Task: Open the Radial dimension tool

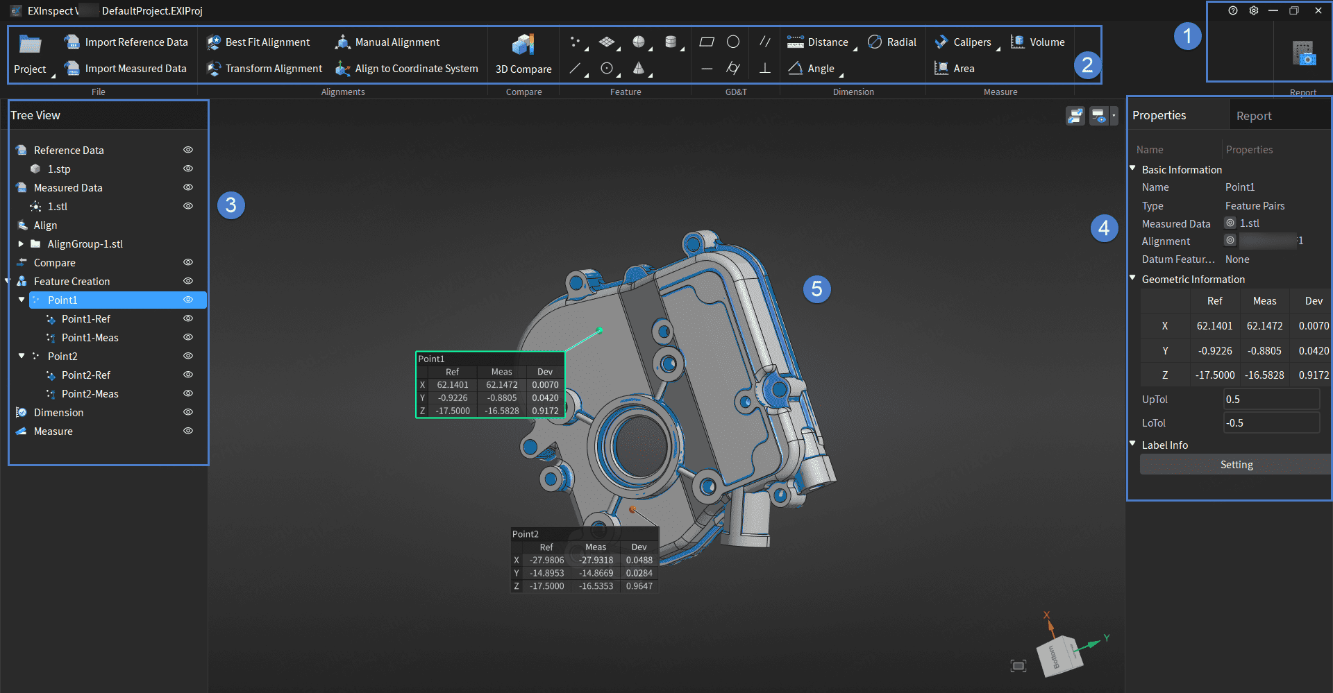Action: pos(892,42)
